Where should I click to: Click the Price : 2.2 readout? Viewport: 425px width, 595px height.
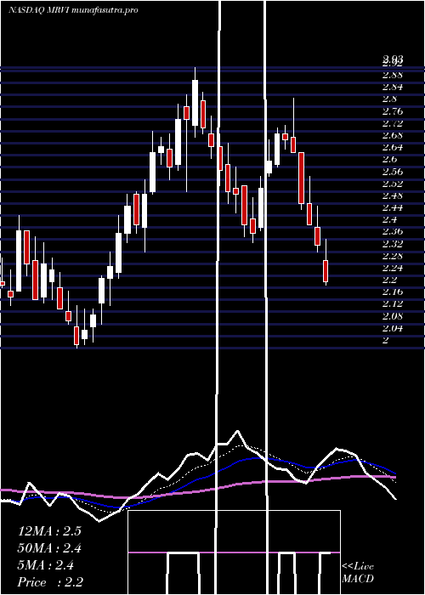[50, 581]
